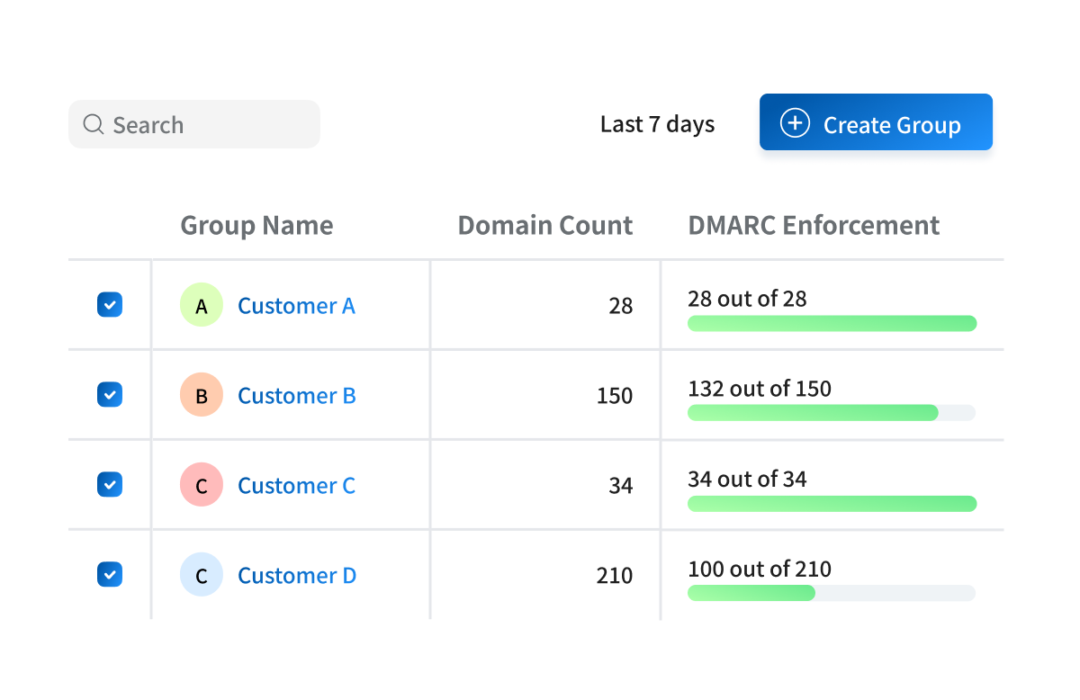
Task: Toggle the checkbox for Customer B
Action: tap(110, 395)
